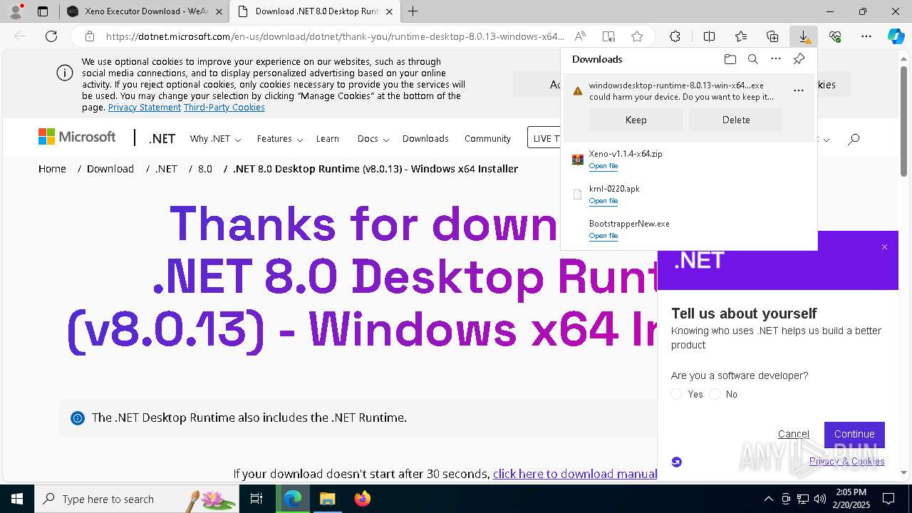Launch Firefox from taskbar

click(x=363, y=499)
